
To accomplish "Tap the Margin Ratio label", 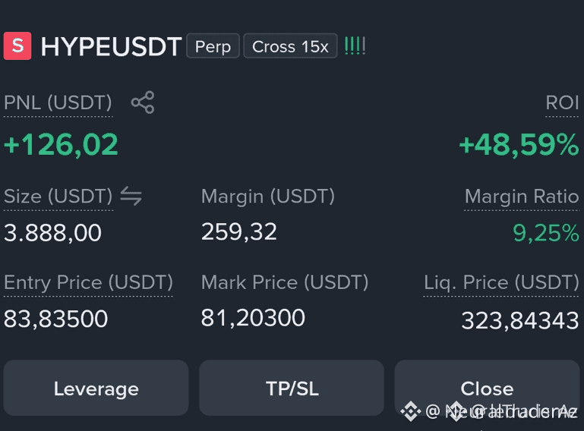I will point(522,196).
